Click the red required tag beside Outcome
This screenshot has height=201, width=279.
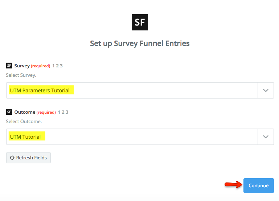(46, 112)
